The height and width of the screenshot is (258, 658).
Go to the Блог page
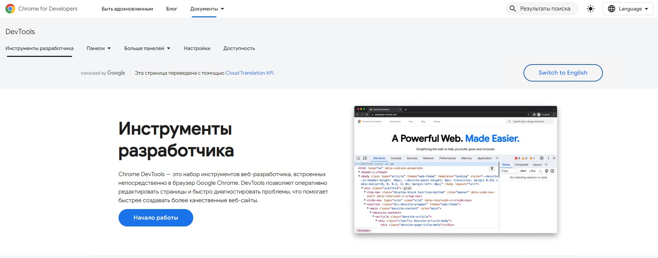[171, 9]
